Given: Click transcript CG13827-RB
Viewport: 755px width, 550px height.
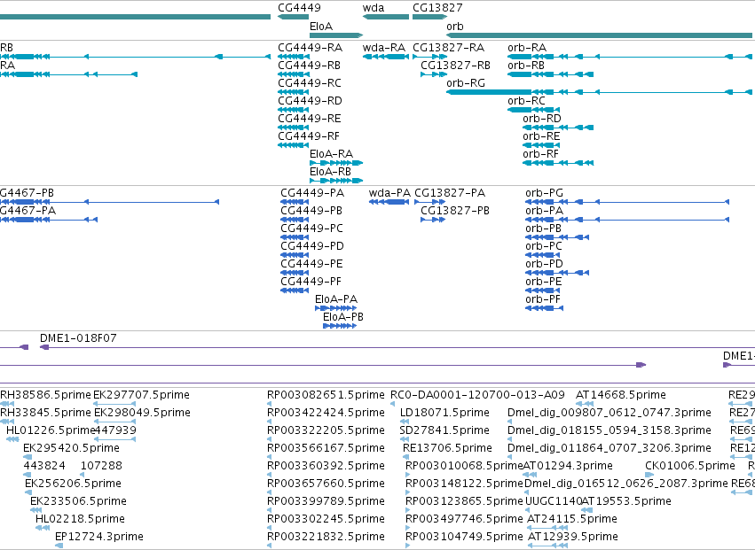Looking at the screenshot, I should (x=434, y=74).
